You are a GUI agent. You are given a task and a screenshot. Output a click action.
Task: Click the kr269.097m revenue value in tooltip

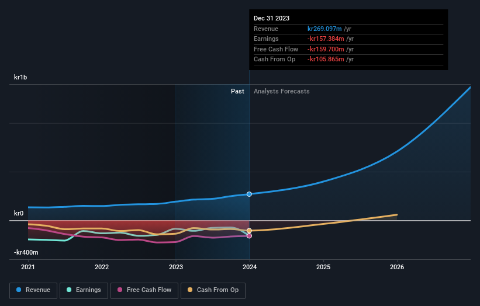[x=324, y=29]
